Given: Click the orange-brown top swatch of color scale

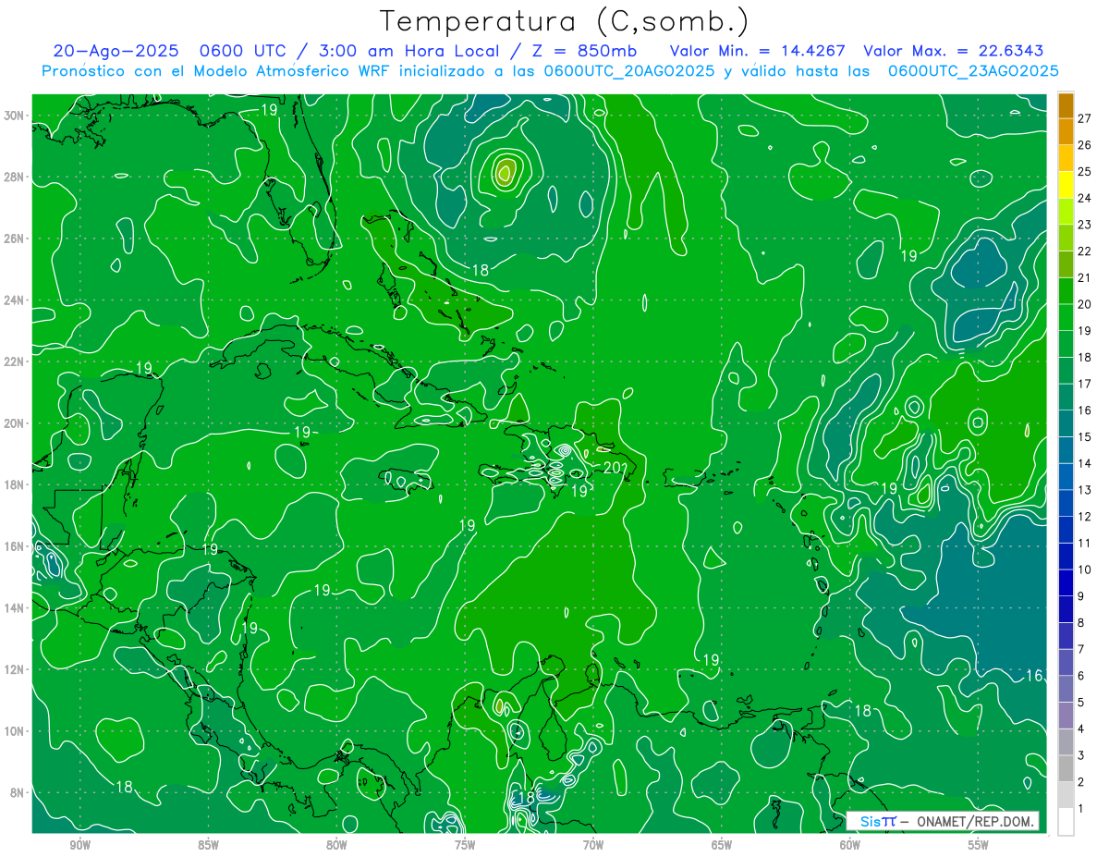Looking at the screenshot, I should [x=1066, y=104].
